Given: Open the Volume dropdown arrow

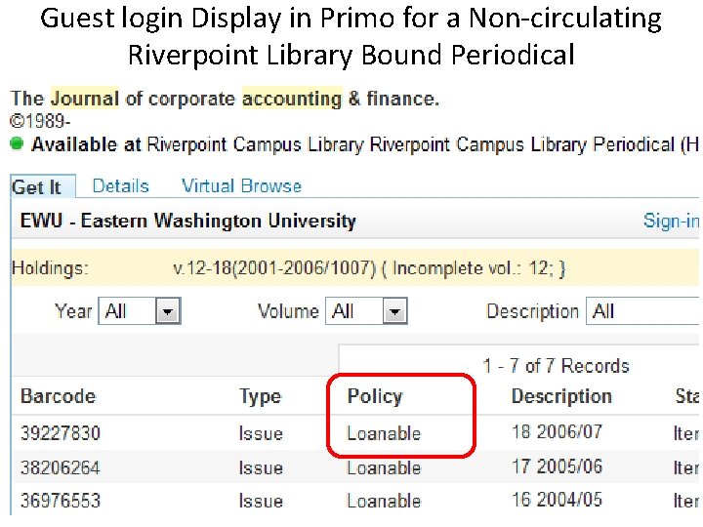Looking at the screenshot, I should coord(395,311).
